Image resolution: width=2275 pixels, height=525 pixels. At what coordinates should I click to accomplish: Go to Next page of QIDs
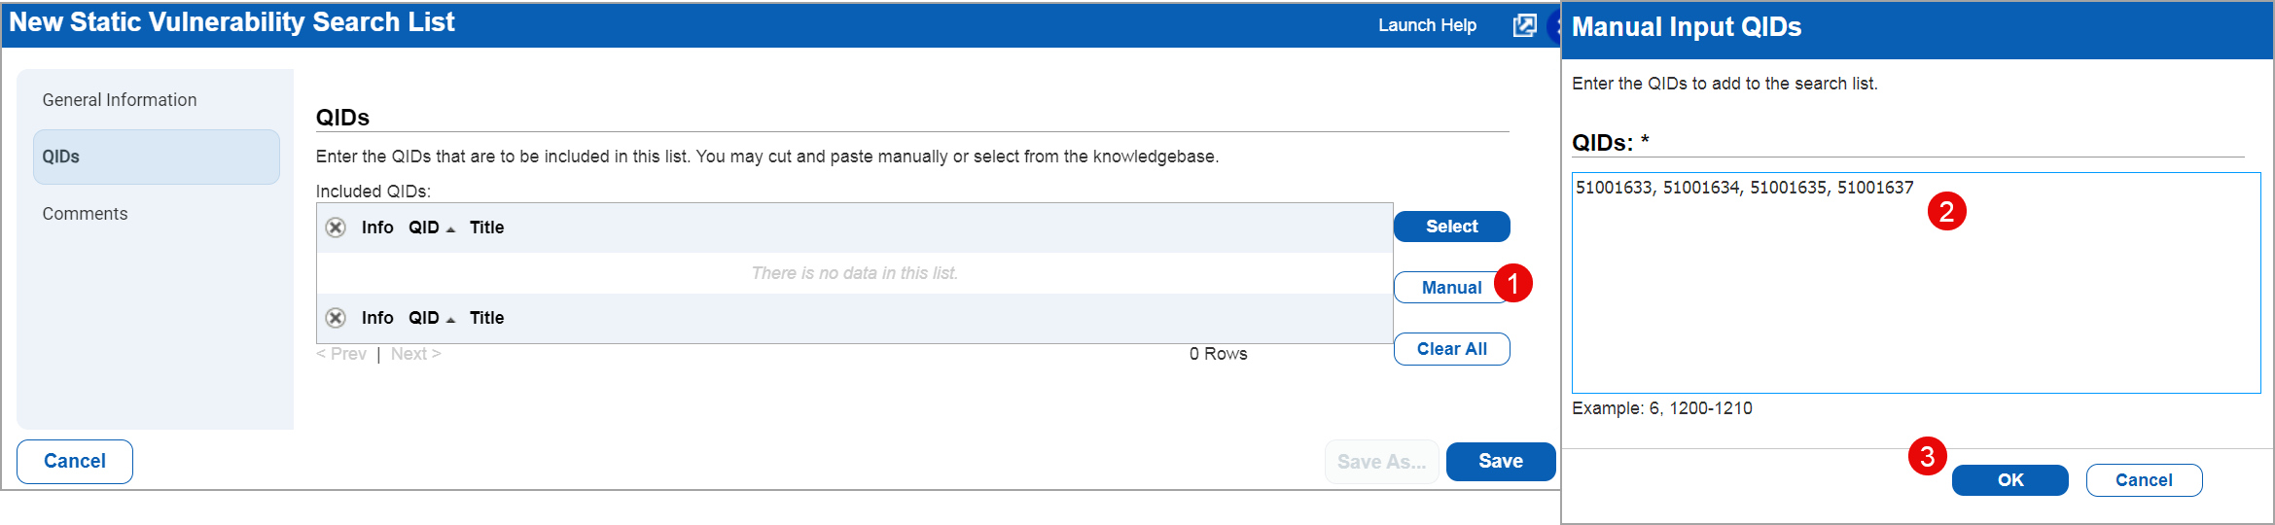pyautogui.click(x=415, y=354)
